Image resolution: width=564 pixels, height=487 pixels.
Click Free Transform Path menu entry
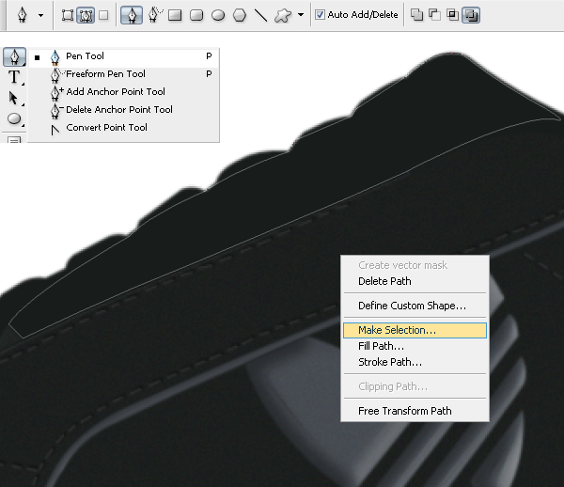(415, 411)
